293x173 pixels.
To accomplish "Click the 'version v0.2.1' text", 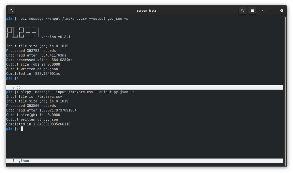I will (56, 37).
